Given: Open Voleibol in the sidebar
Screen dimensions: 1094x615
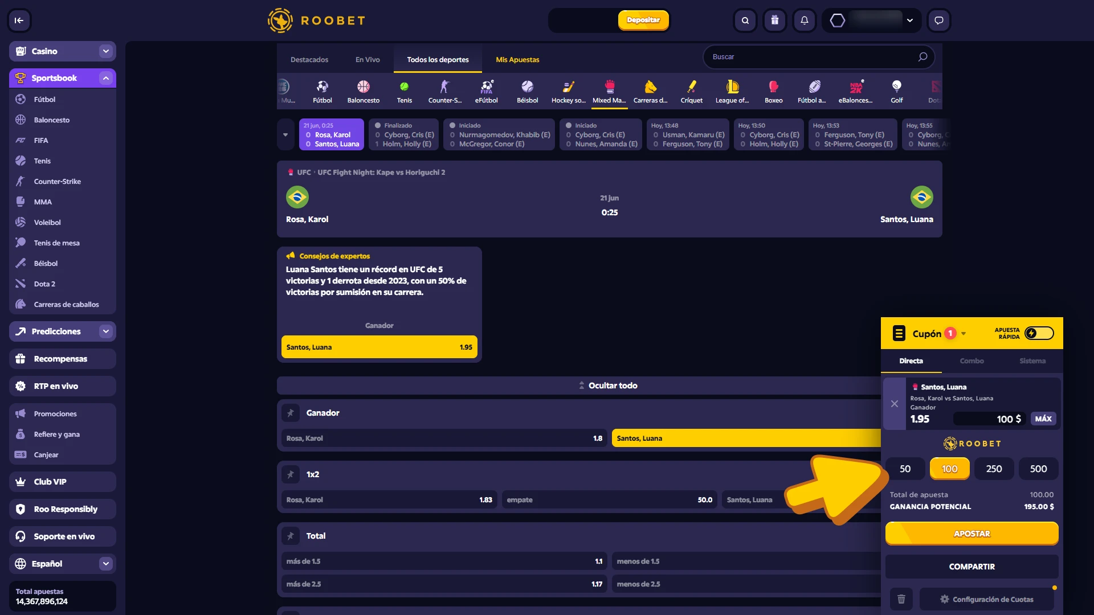Looking at the screenshot, I should (63, 222).
